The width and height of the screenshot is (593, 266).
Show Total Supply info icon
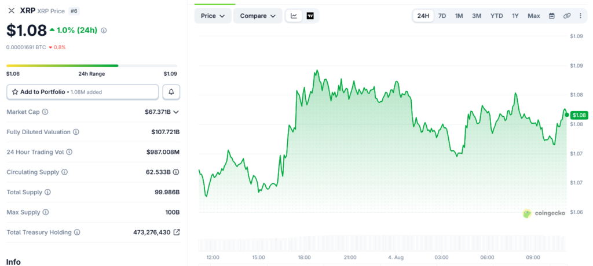point(47,192)
